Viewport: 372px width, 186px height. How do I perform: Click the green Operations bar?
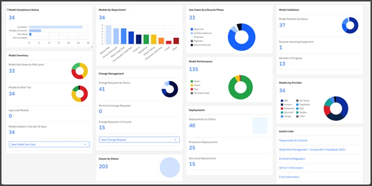point(146,40)
